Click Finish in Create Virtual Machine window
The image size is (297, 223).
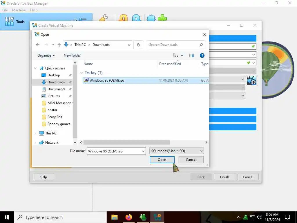click(x=224, y=177)
